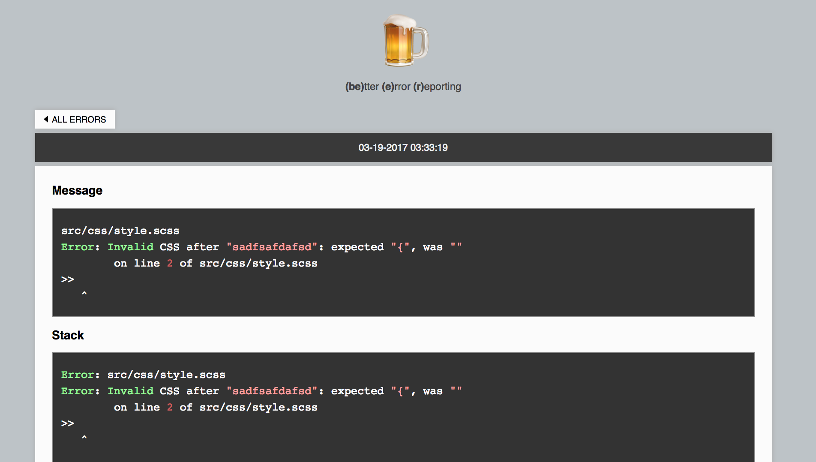Click 'Error: src/css/style.scss' line in Stack box
Viewport: 816px width, 462px height.
pos(143,375)
